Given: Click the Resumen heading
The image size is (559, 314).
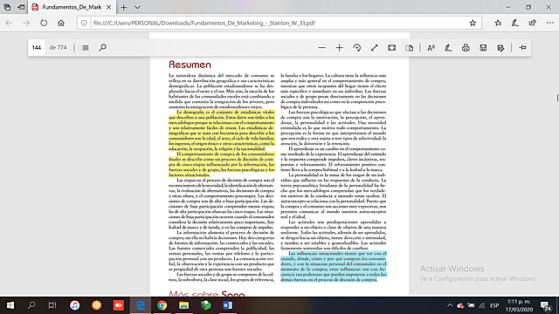Looking at the screenshot, I should [190, 65].
